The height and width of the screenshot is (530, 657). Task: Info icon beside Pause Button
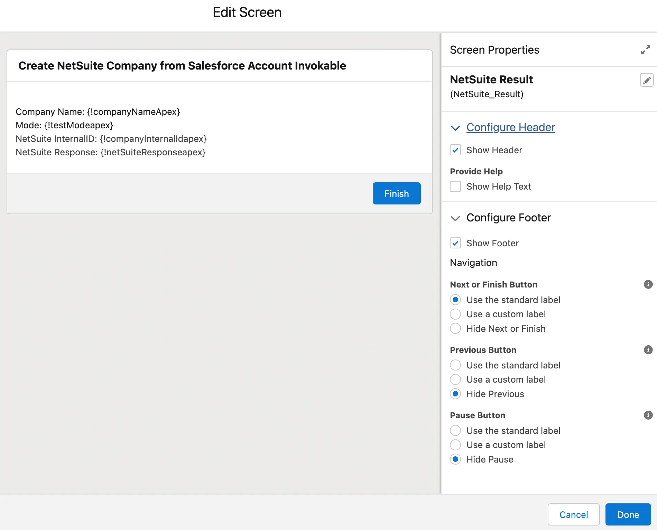coord(648,415)
